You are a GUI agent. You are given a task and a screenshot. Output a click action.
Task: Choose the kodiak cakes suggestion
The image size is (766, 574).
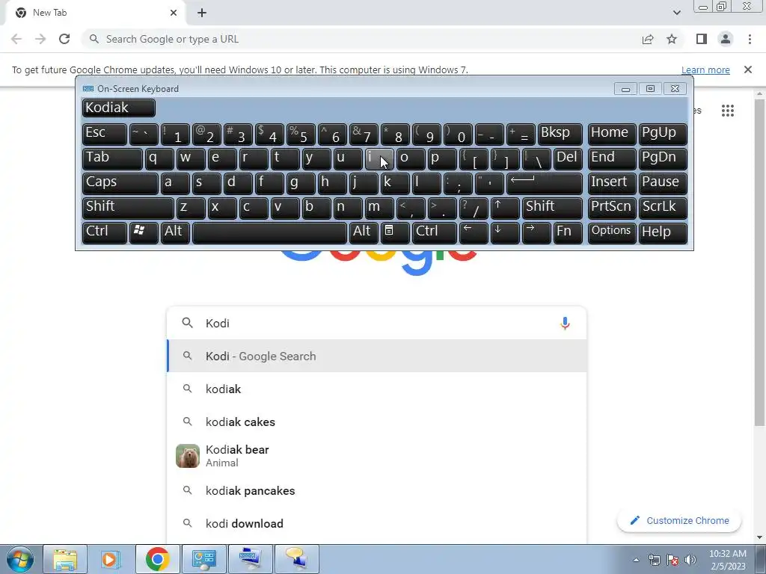pos(376,422)
